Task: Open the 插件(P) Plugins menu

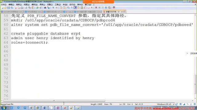Action: coord(80,5)
